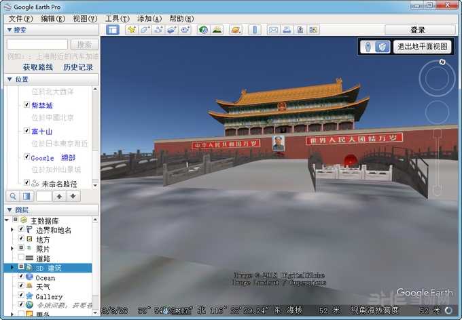This screenshot has width=462, height=320.
Task: Toggle the 天气 layer checkbox
Action: pyautogui.click(x=21, y=285)
